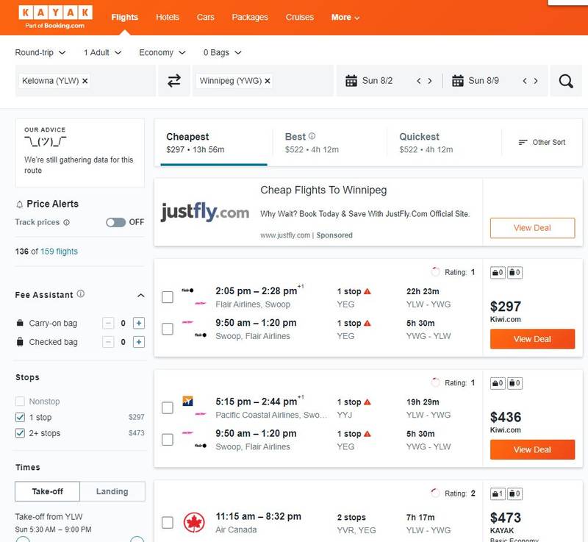
Task: Click View Deal for $297 Kiwi.com
Action: tap(532, 339)
